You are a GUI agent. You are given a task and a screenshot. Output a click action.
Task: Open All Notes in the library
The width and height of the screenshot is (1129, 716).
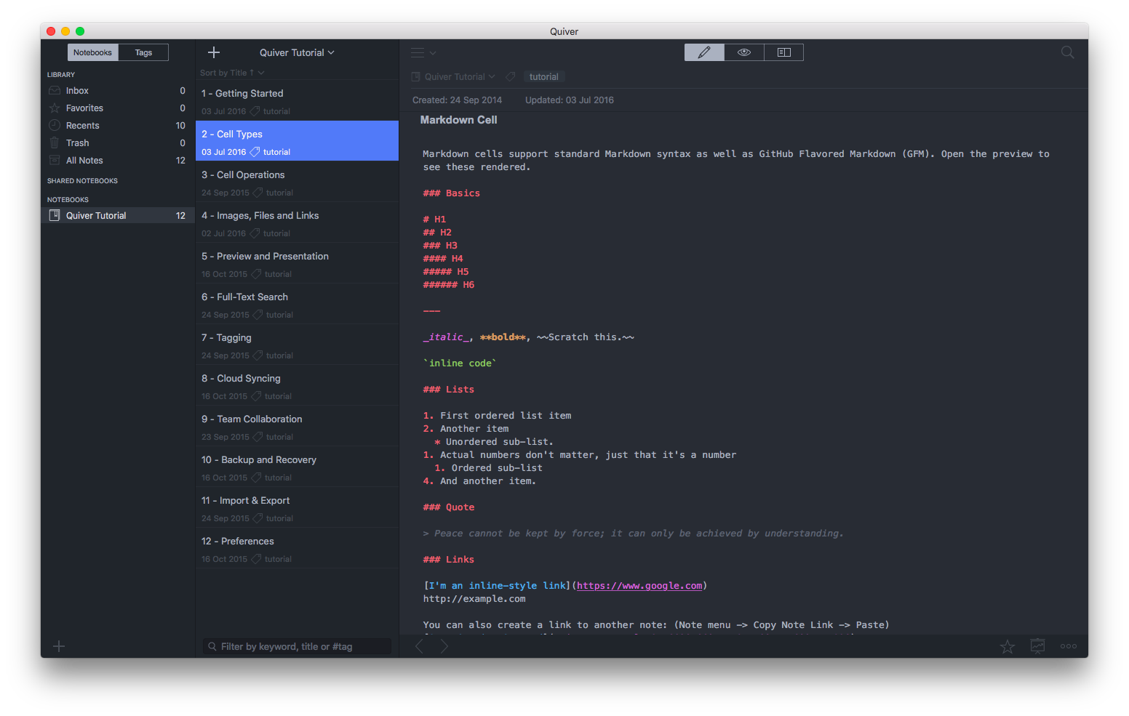coord(118,160)
